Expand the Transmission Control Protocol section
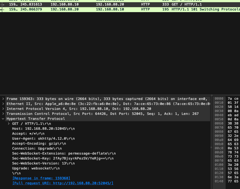This screenshot has width=240, height=189. point(3,114)
